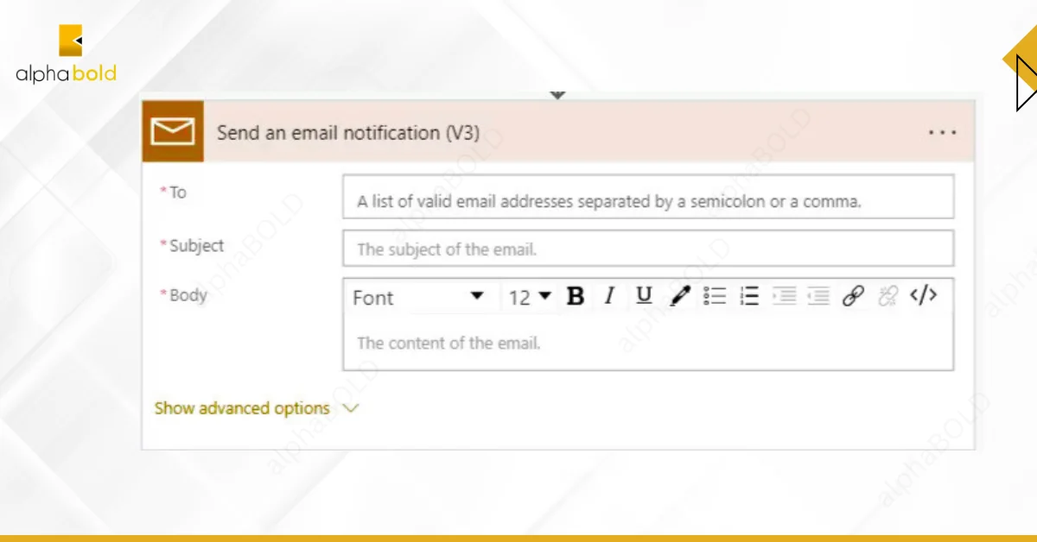This screenshot has height=542, width=1037.
Task: Insert a numbered list
Action: 749,297
